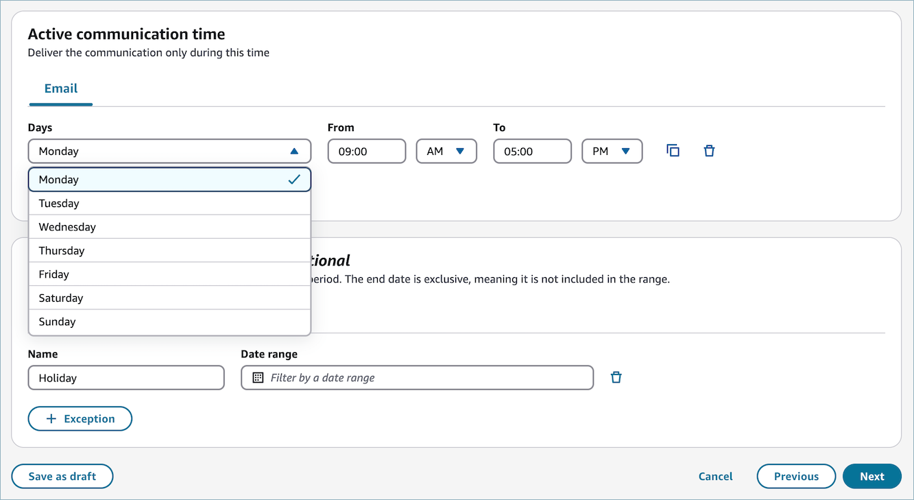This screenshot has height=500, width=914.
Task: Click the calendar icon in Date range field
Action: 258,377
